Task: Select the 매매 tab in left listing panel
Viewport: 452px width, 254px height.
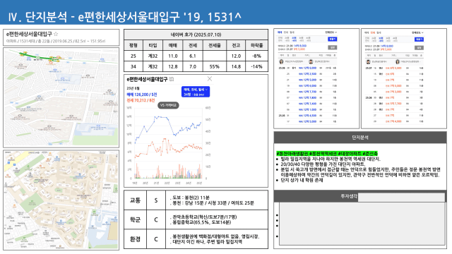Action: click(x=280, y=32)
